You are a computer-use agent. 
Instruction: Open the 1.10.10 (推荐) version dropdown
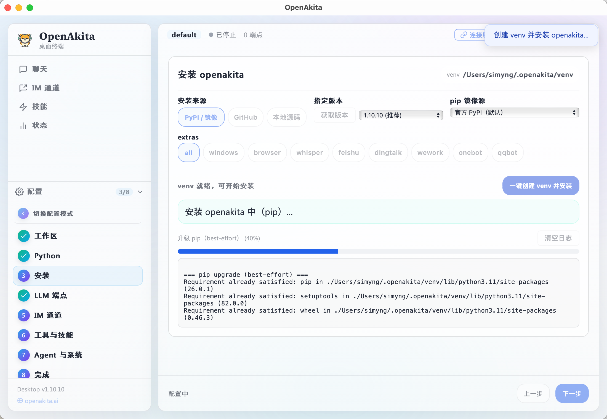[x=401, y=115]
